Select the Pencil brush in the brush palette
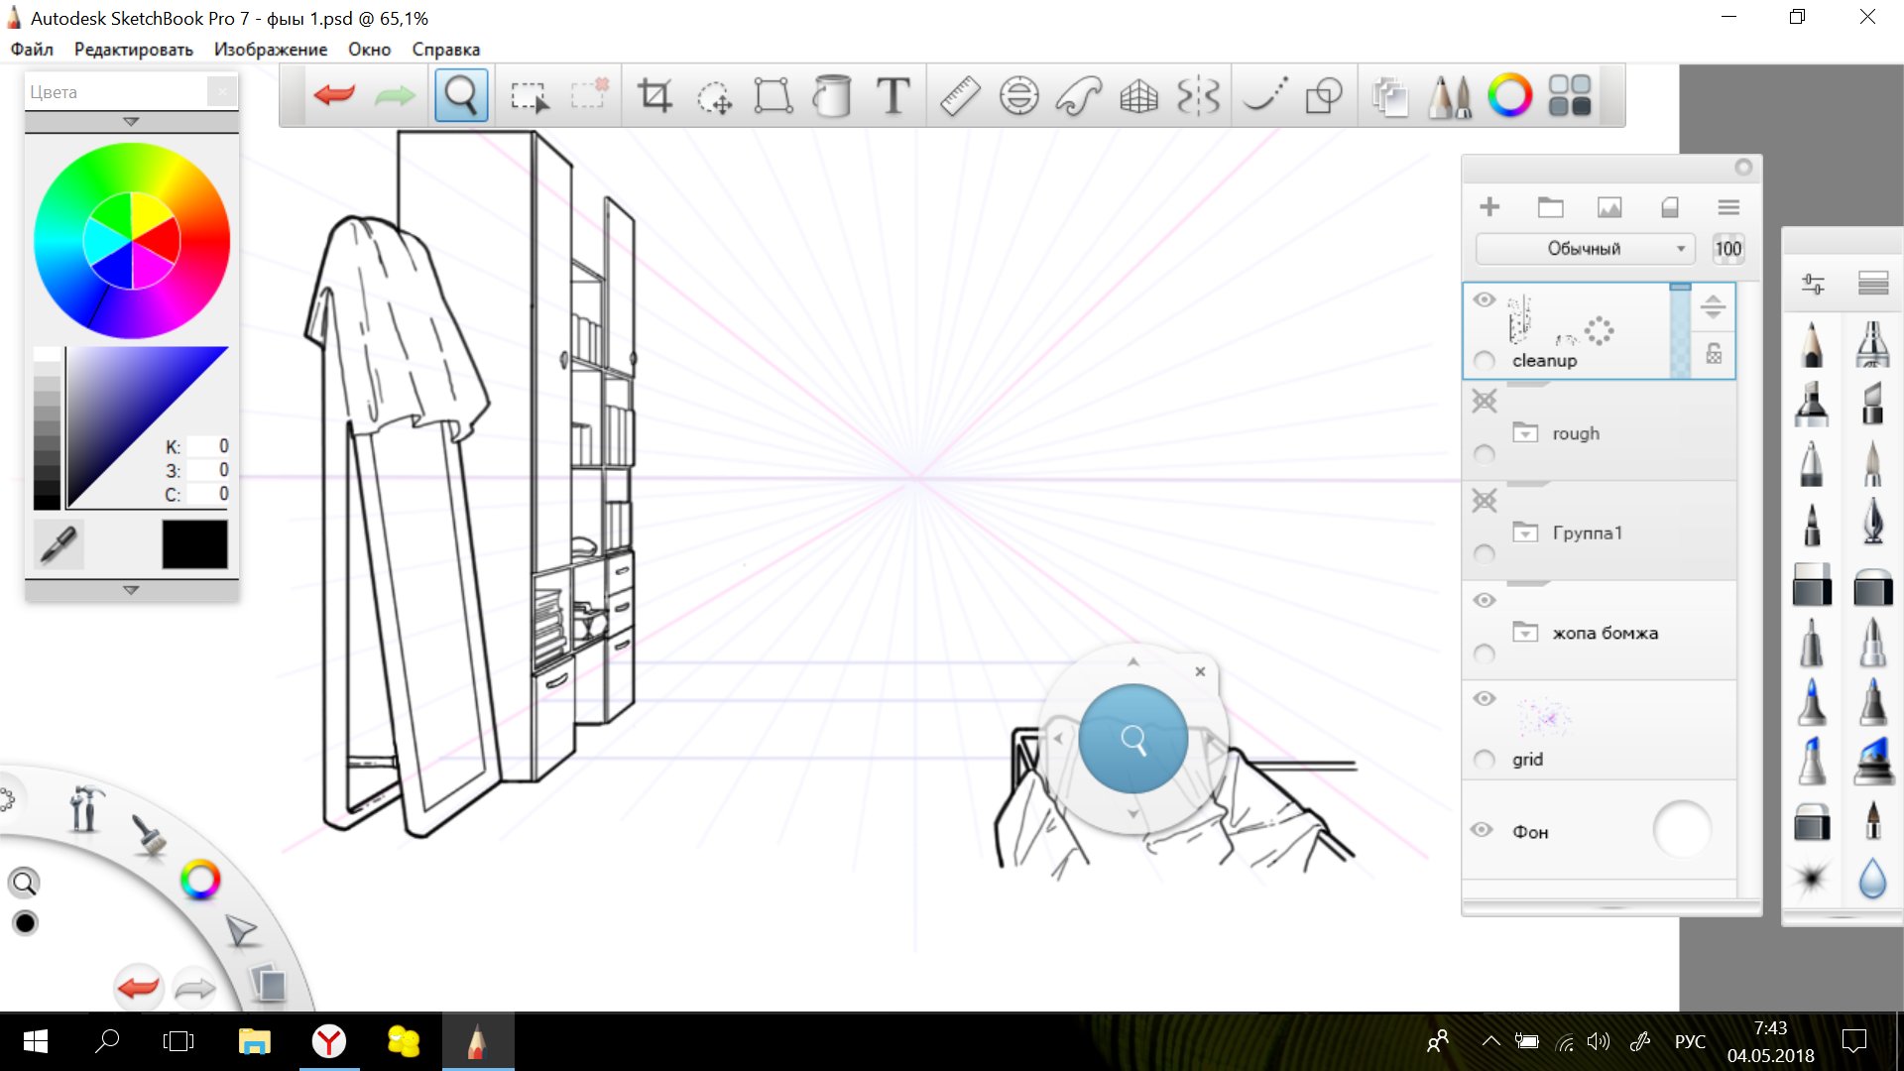The image size is (1904, 1071). point(1812,346)
